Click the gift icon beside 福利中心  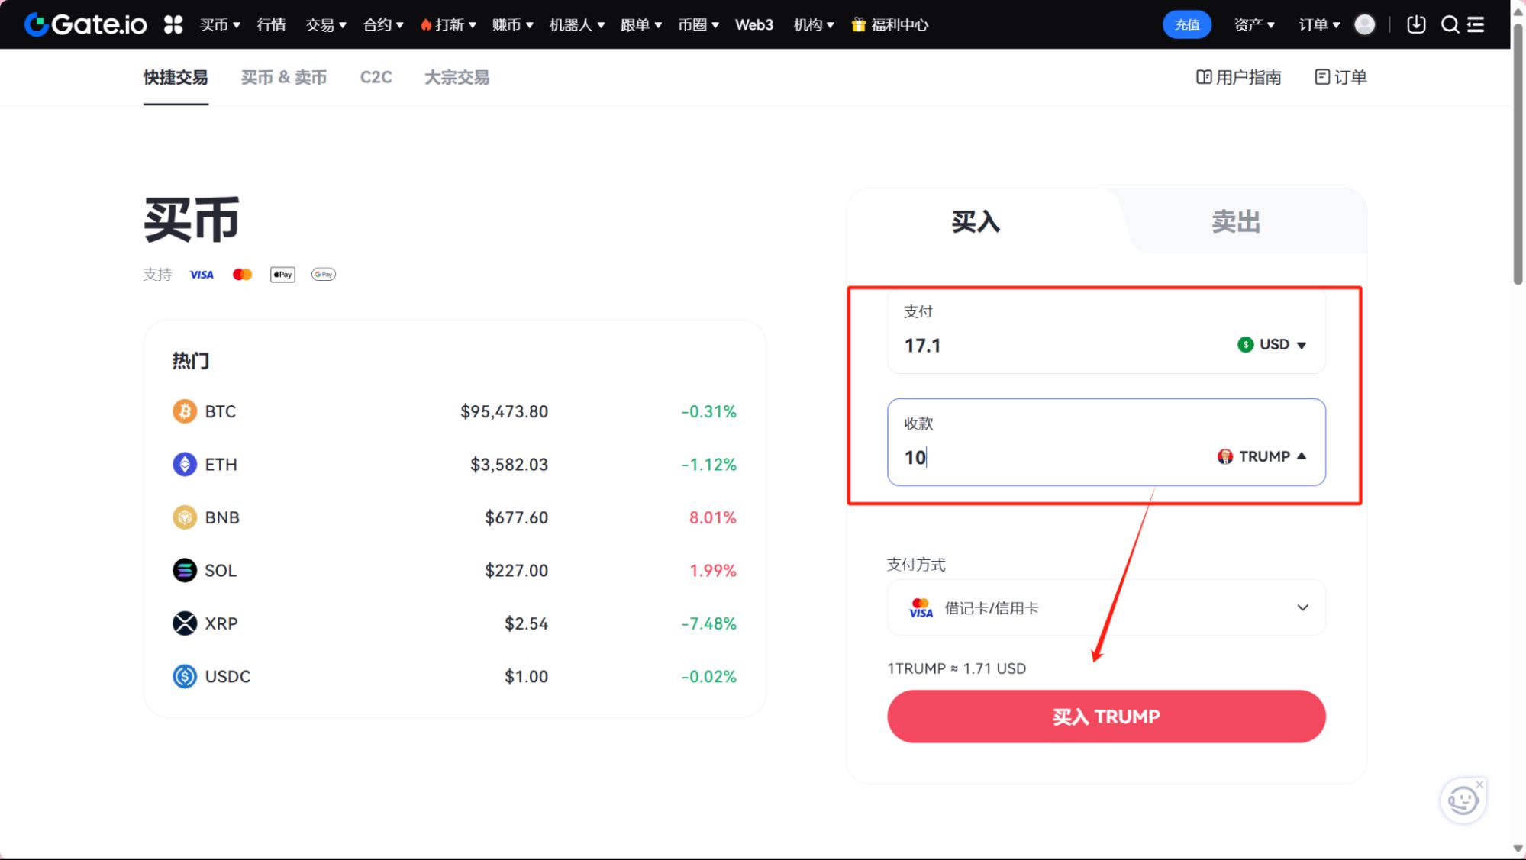(x=859, y=24)
